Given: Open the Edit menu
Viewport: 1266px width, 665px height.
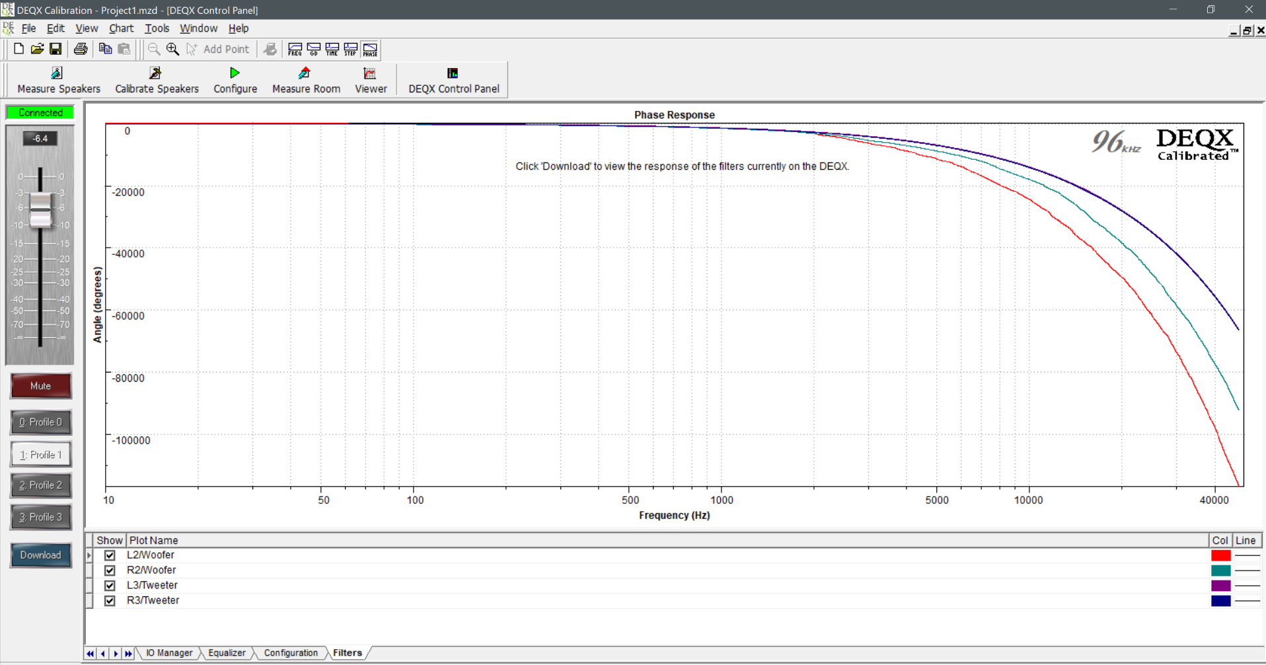Looking at the screenshot, I should tap(56, 28).
